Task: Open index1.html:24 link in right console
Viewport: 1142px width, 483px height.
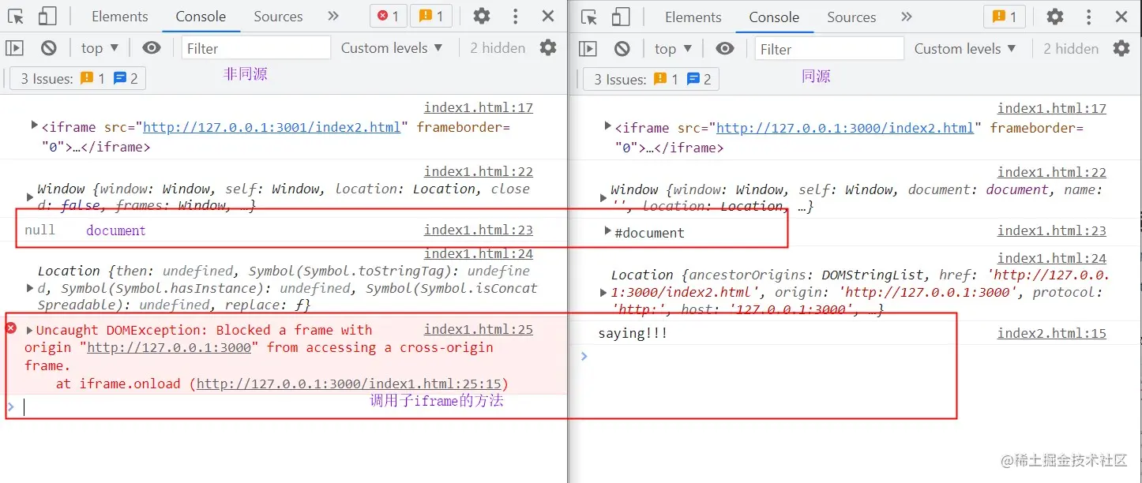Action: coord(1052,258)
